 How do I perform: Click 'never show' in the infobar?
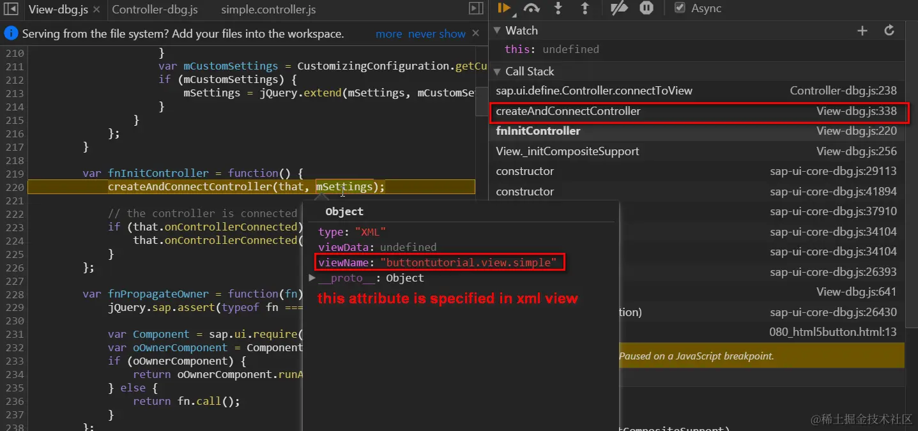[x=437, y=34]
